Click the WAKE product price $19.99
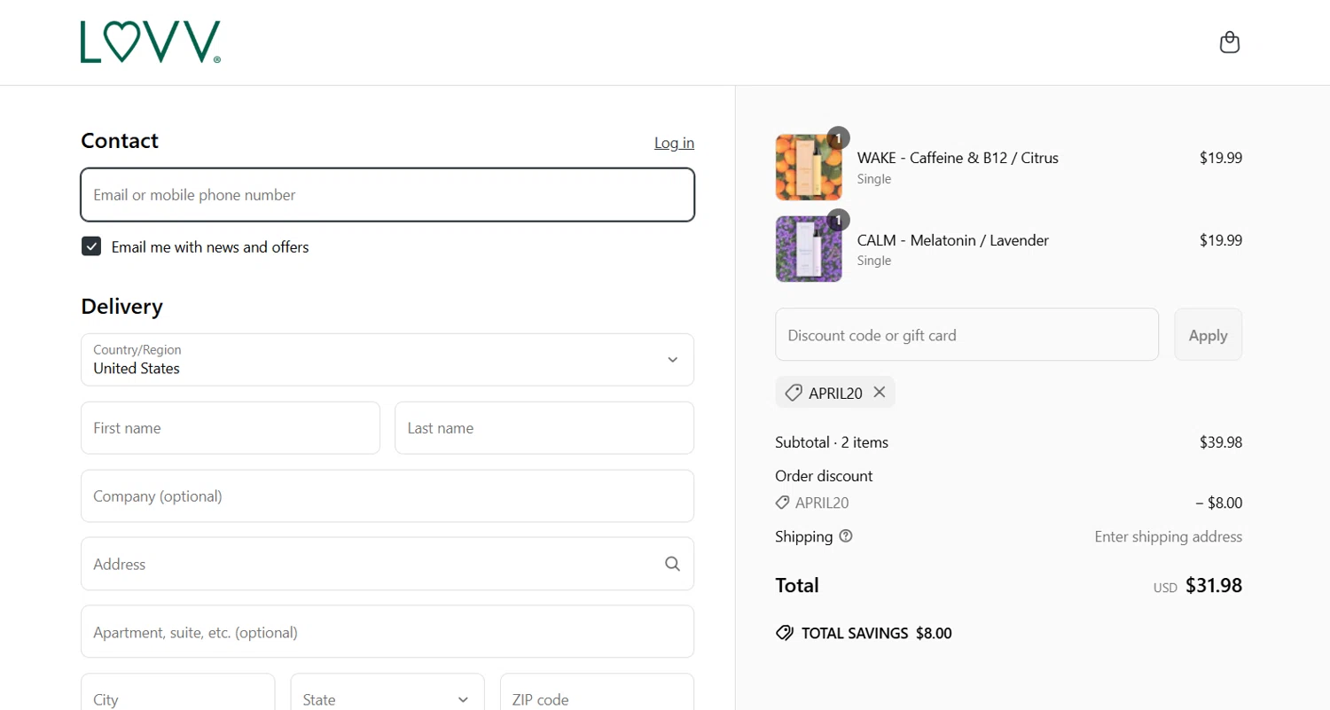The image size is (1330, 710). (1221, 158)
